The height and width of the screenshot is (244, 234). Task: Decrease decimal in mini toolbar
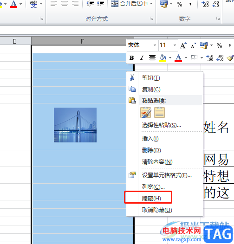pyautogui.click(x=220, y=58)
